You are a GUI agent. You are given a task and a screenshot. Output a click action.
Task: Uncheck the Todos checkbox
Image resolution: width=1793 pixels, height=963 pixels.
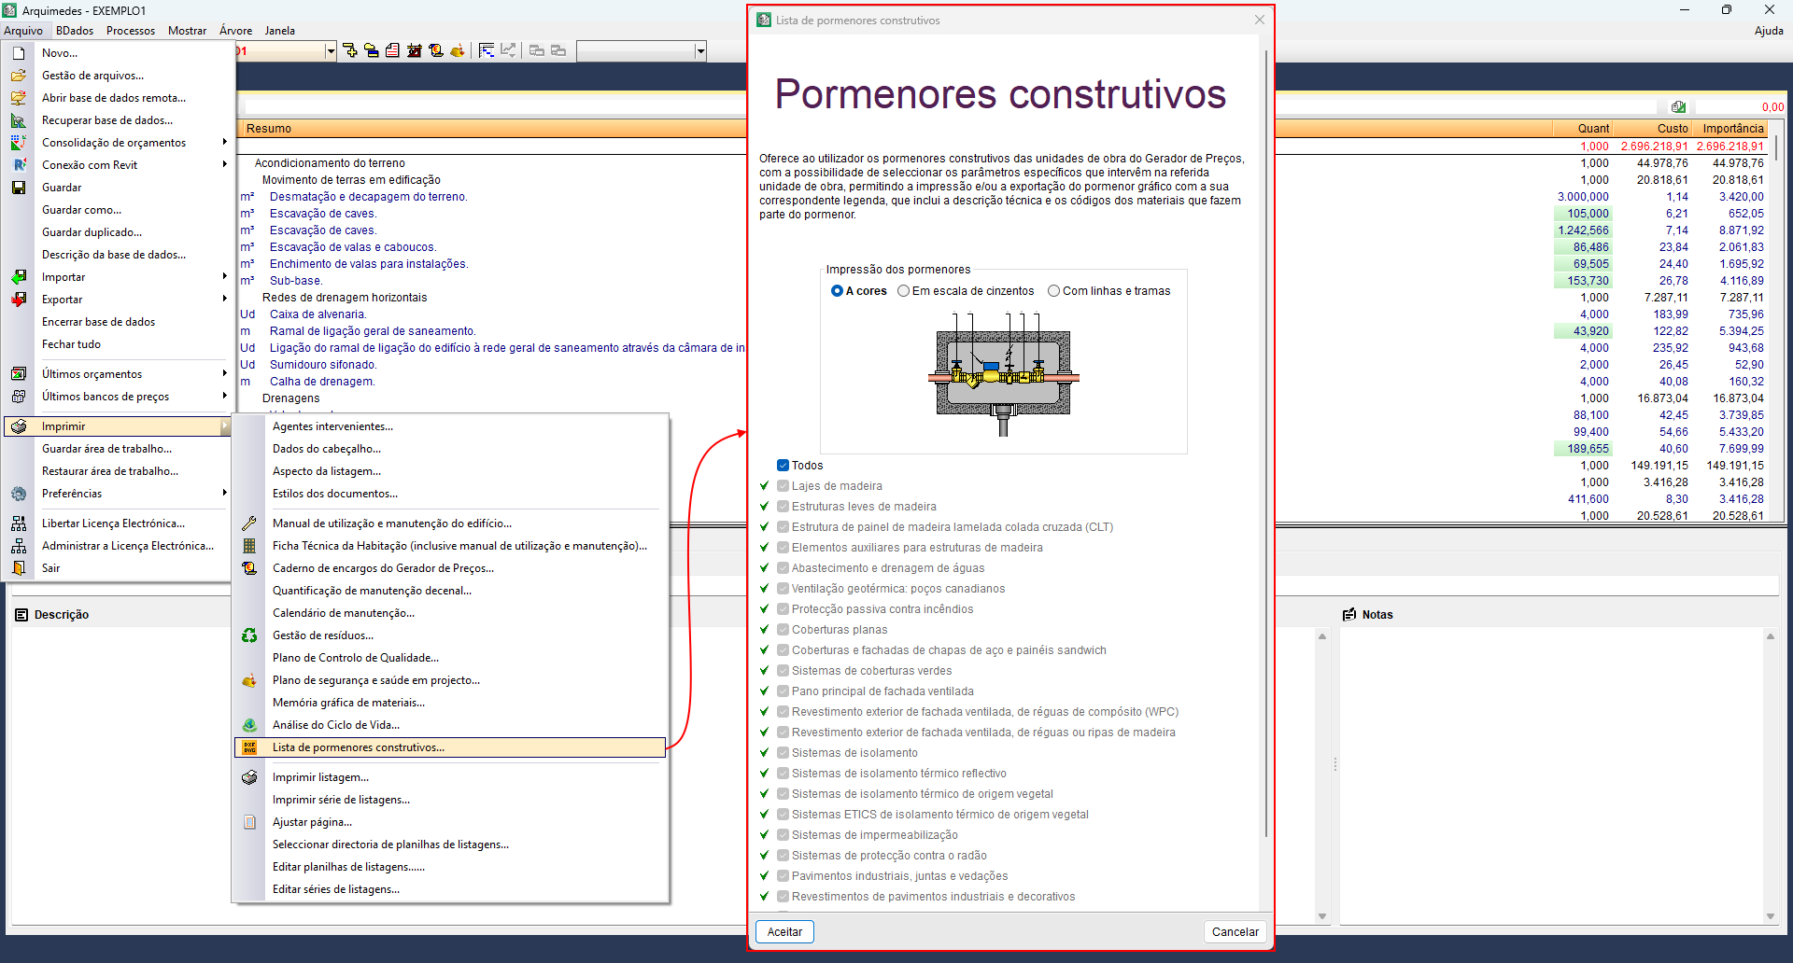782,465
